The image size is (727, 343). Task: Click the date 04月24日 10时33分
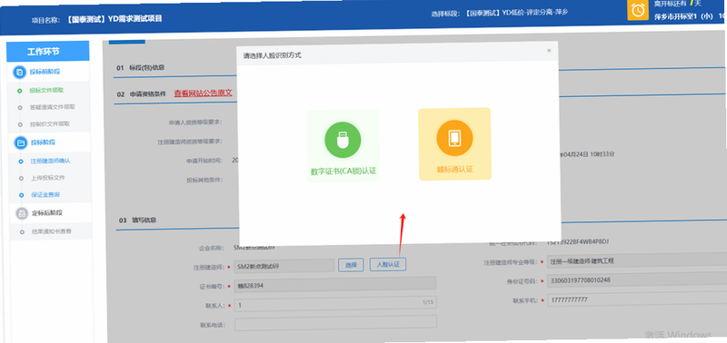[x=586, y=154]
